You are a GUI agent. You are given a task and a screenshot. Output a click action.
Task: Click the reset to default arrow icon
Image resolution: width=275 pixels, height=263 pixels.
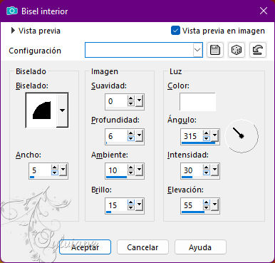point(258,50)
